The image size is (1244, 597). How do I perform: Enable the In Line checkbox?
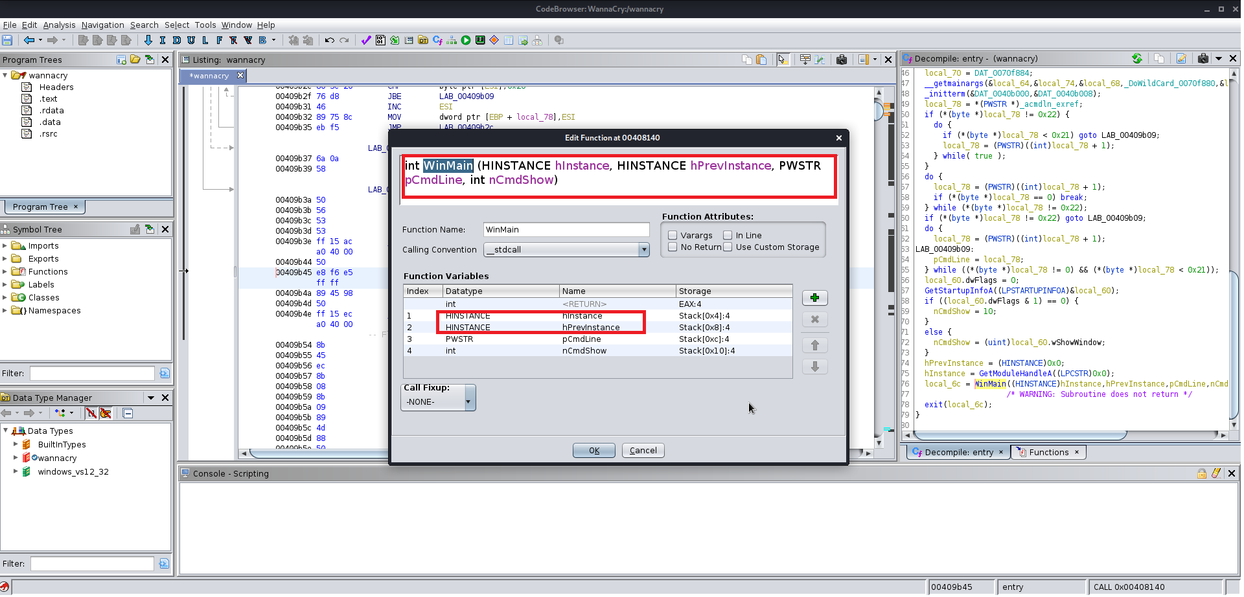tap(728, 235)
